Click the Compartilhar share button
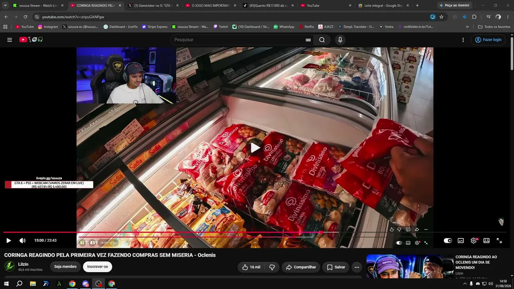Viewport: 514px width, 289px height. coord(300,267)
